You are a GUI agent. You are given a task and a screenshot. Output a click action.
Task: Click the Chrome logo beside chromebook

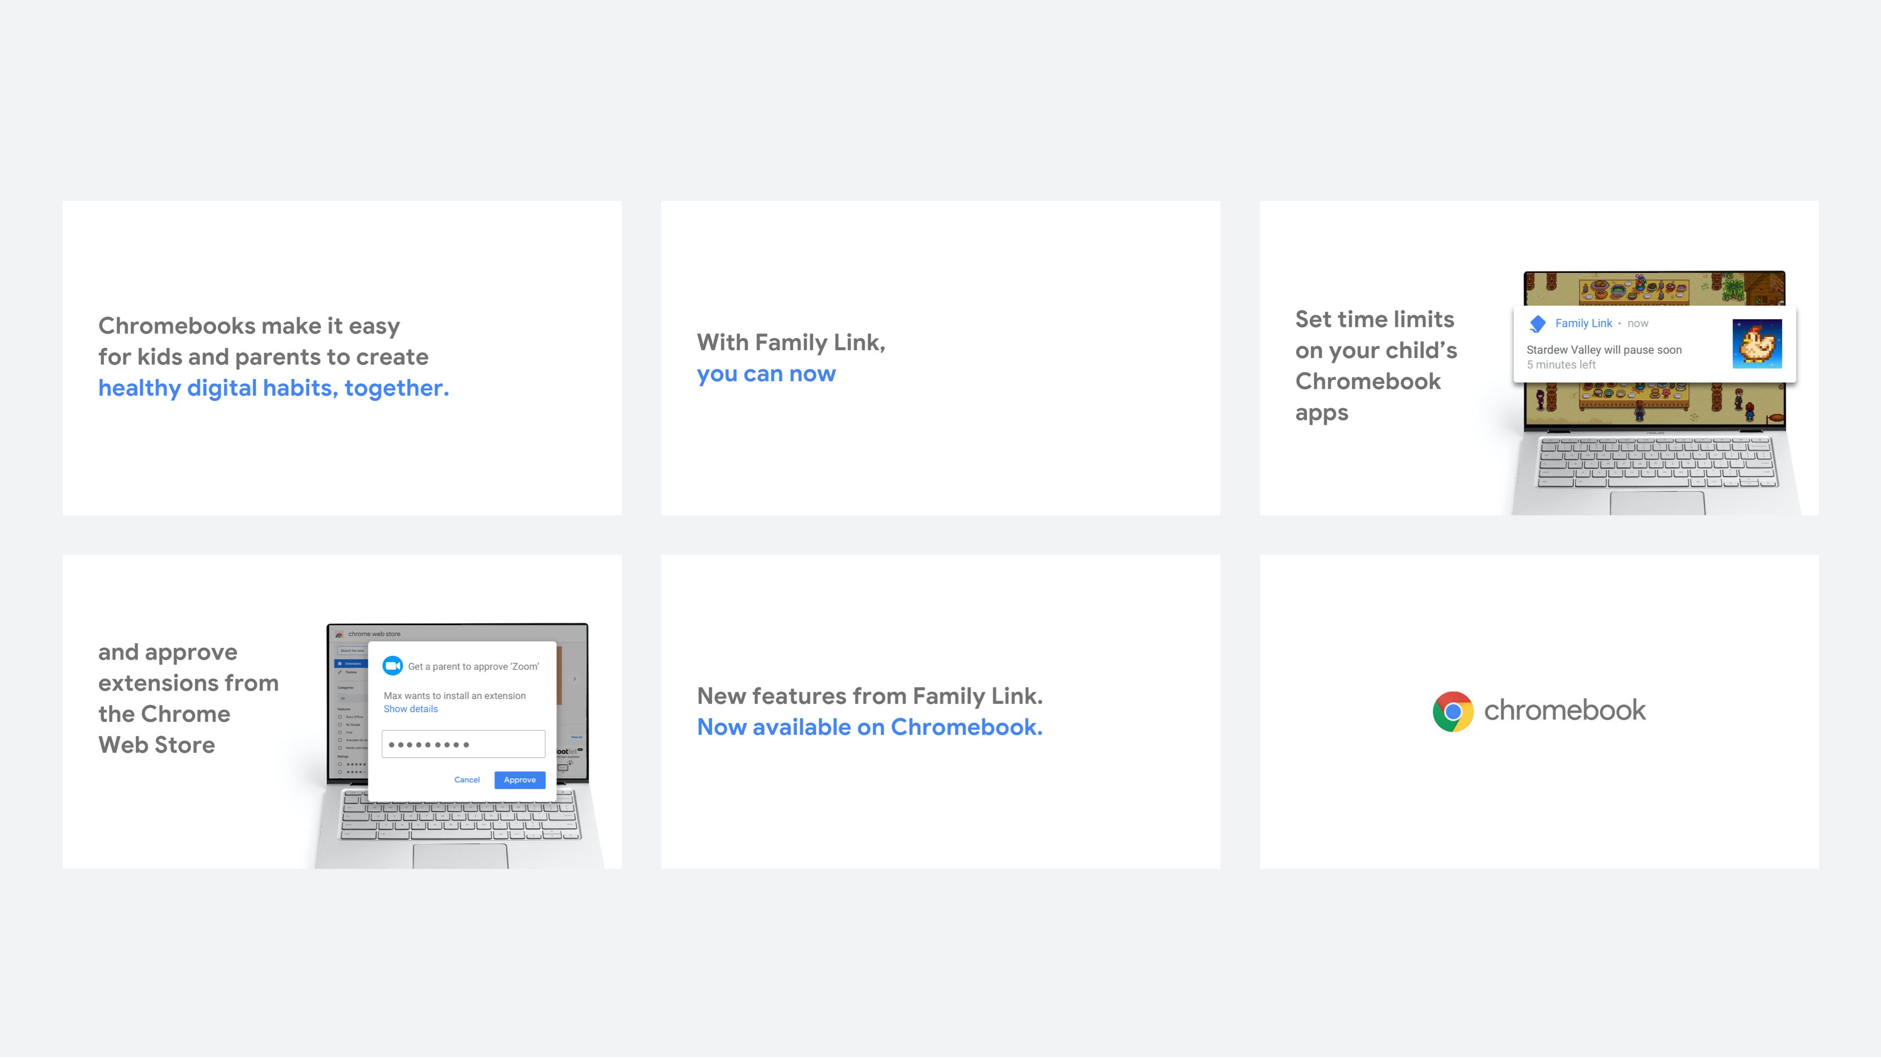[1453, 711]
